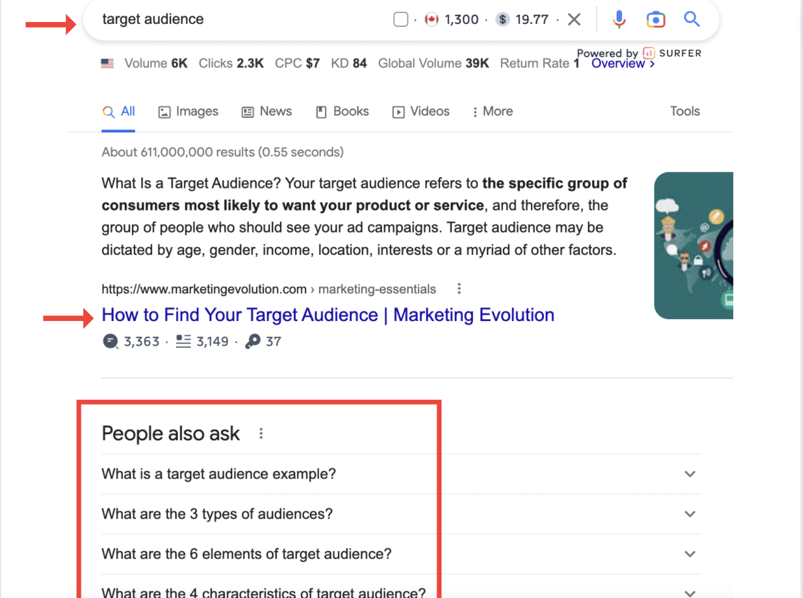Toggle the checkbox in the search bar
This screenshot has height=598, width=803.
401,20
